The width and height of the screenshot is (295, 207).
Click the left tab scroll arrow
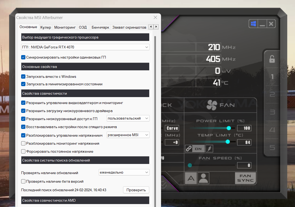(x=151, y=27)
